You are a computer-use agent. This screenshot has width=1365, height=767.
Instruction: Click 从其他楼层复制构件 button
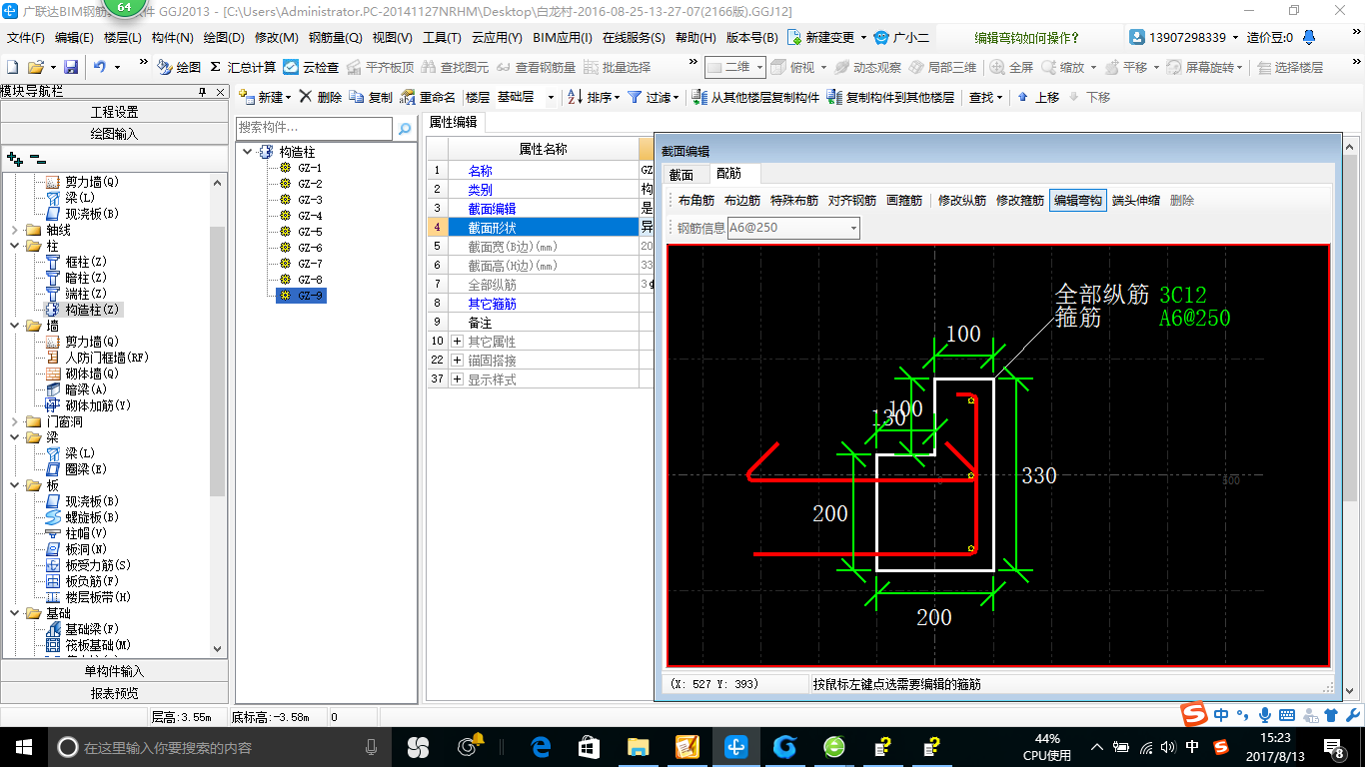(x=756, y=97)
